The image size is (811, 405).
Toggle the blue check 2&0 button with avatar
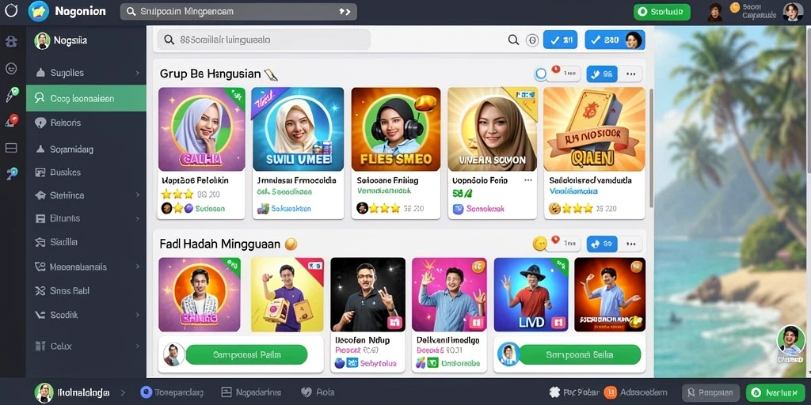615,40
